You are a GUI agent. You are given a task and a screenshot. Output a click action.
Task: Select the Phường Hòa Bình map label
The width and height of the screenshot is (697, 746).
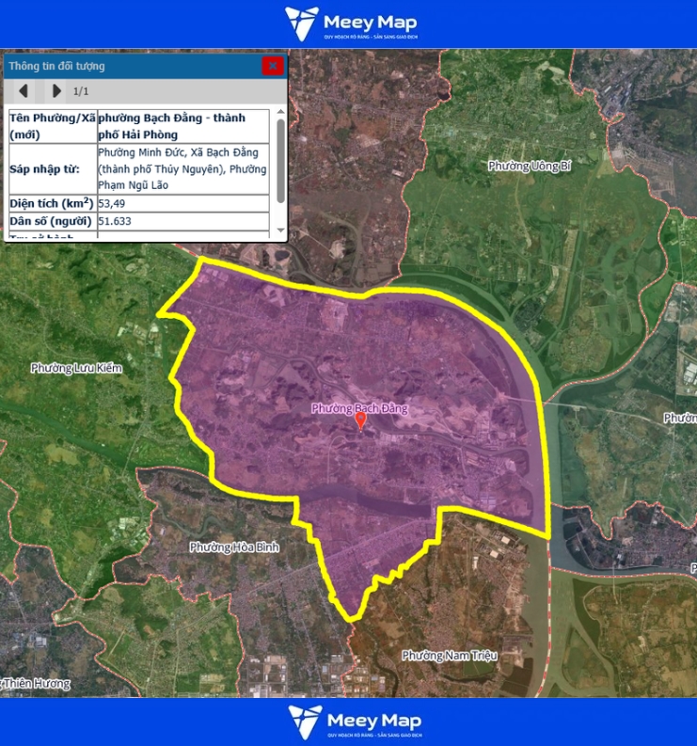coord(234,547)
